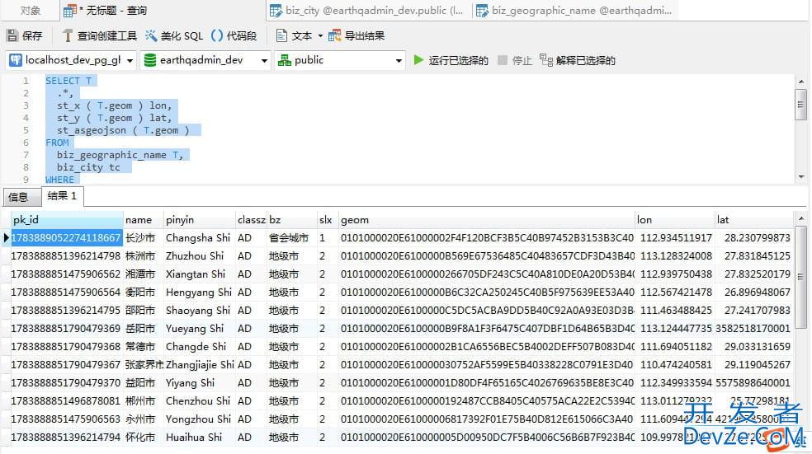The image size is (812, 454).
Task: Switch to the Objects (对象) tab
Action: click(x=30, y=11)
